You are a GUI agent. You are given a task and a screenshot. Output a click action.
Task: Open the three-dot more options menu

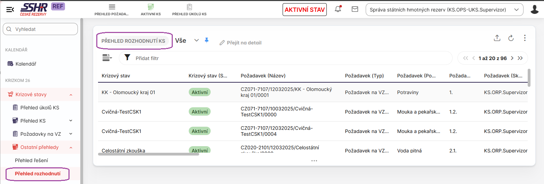(525, 38)
